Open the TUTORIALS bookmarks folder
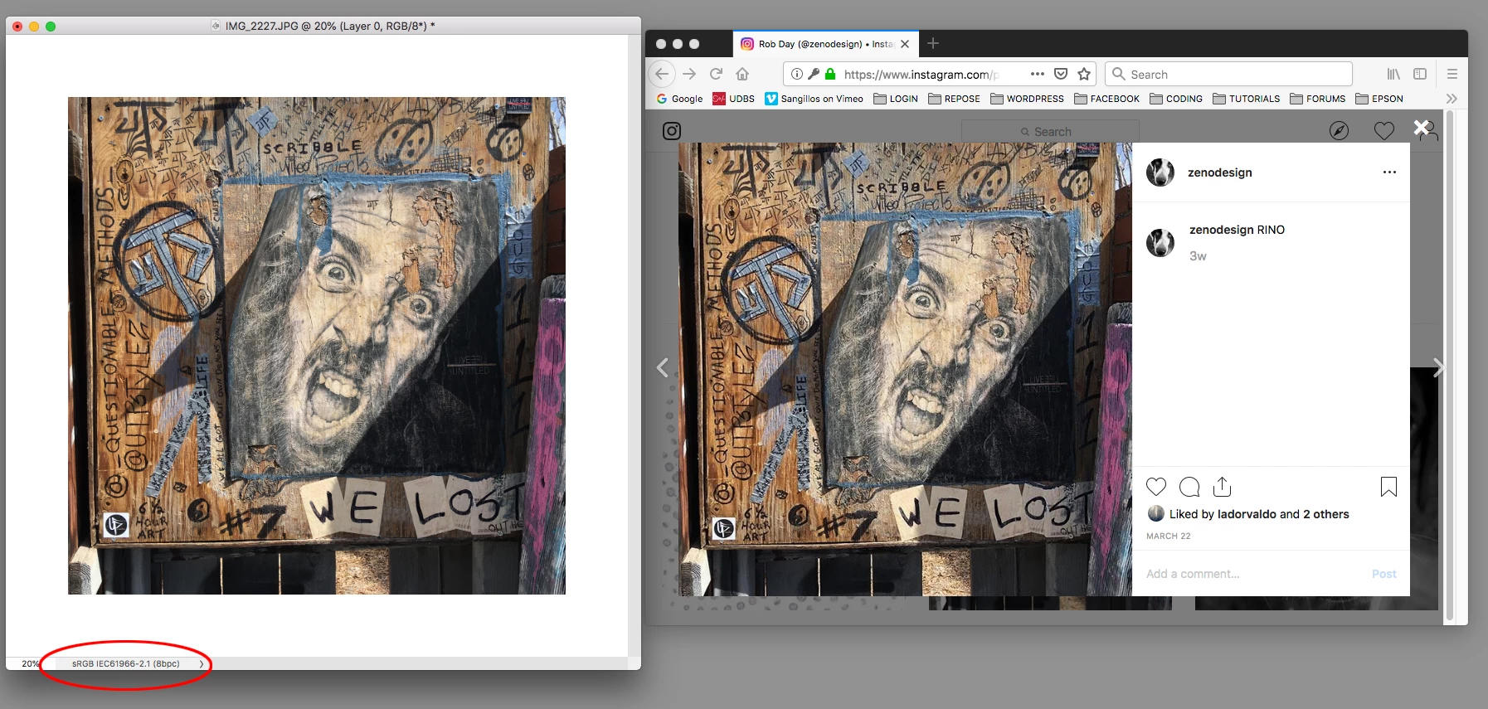Screen dimensions: 1488x709 (x=1246, y=99)
